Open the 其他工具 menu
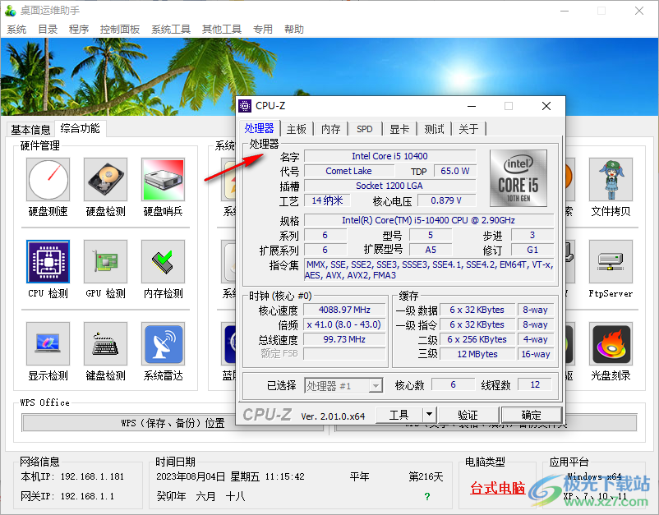This screenshot has height=515, width=659. pyautogui.click(x=222, y=30)
